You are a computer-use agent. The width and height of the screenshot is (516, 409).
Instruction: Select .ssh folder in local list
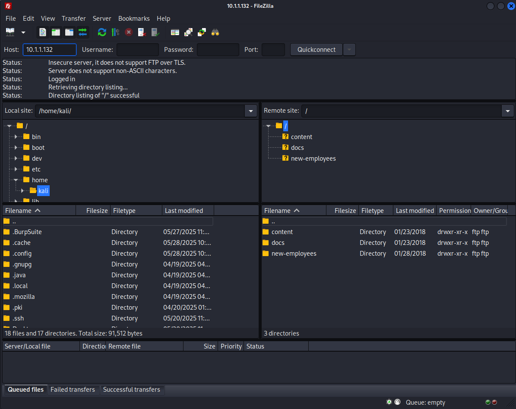pyautogui.click(x=108, y=318)
